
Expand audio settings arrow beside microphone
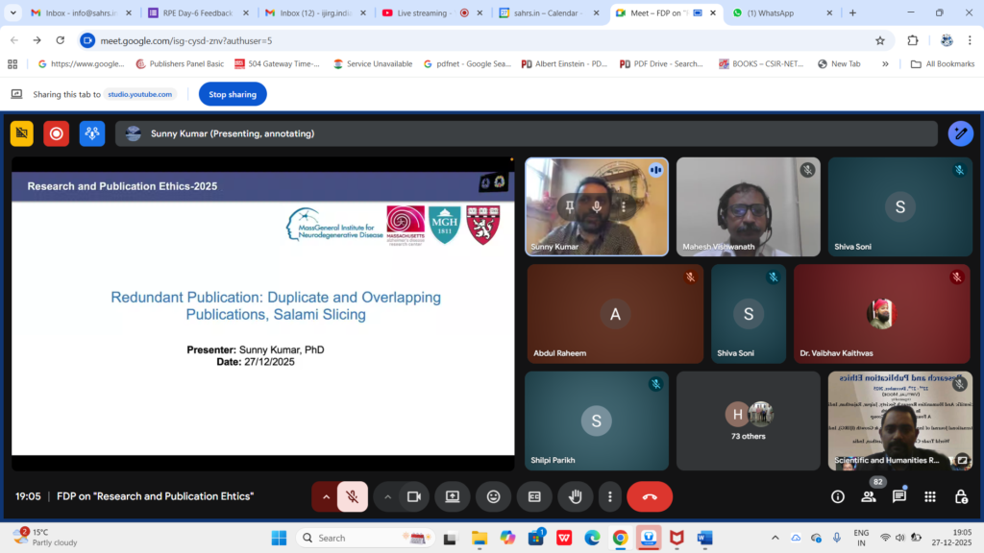tap(326, 496)
